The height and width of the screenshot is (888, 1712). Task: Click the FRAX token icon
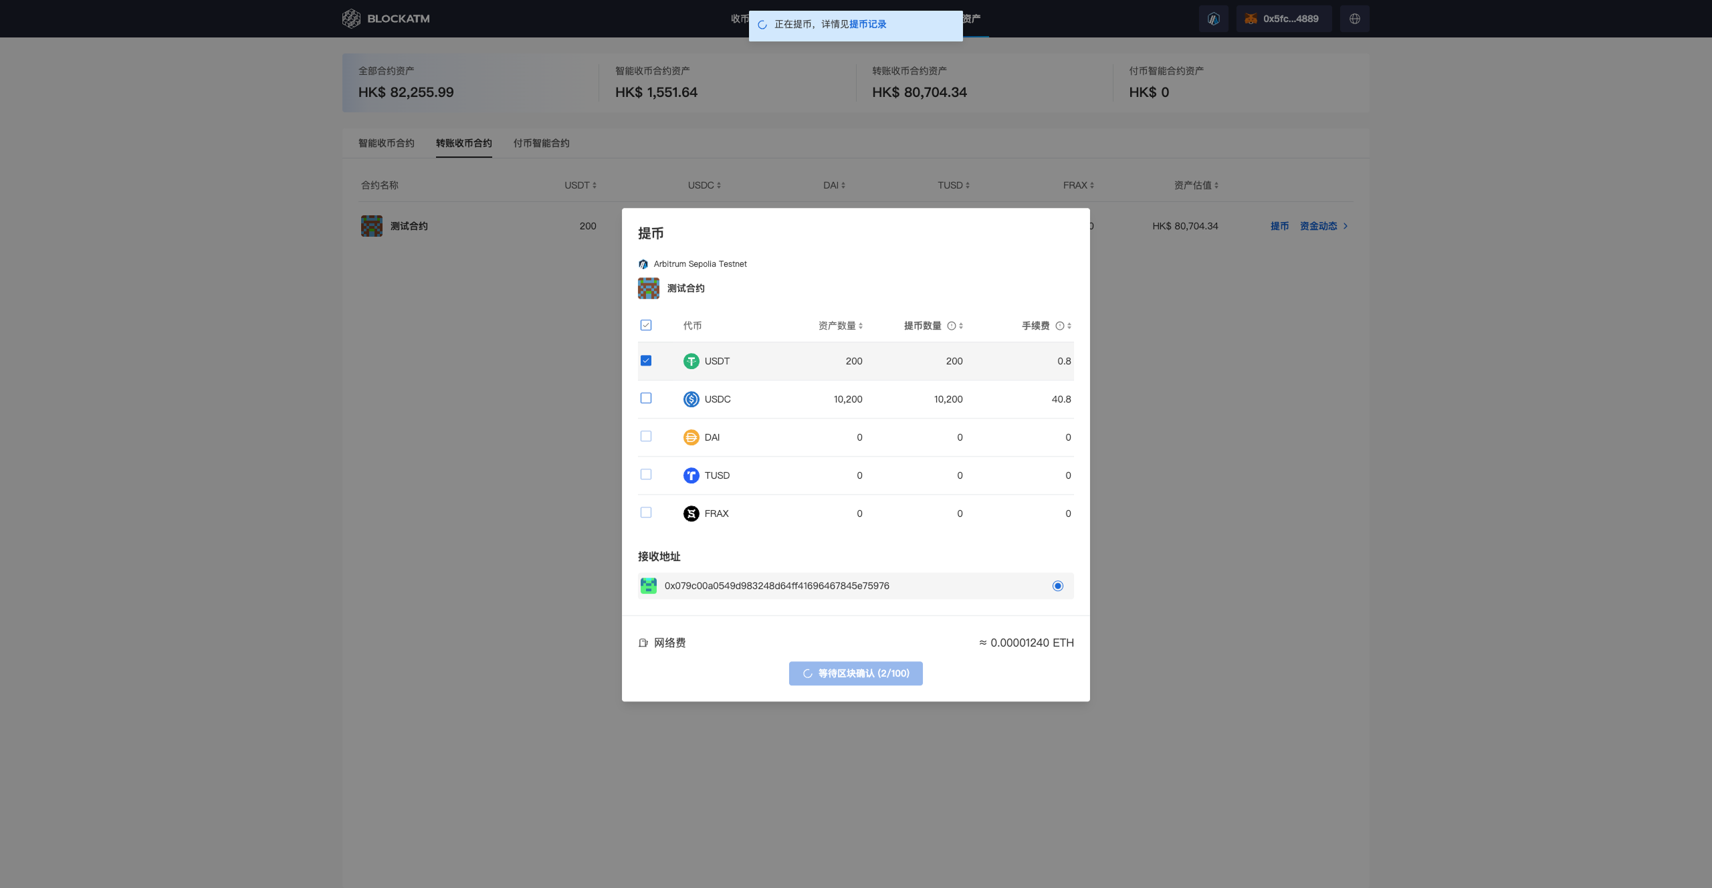(691, 514)
